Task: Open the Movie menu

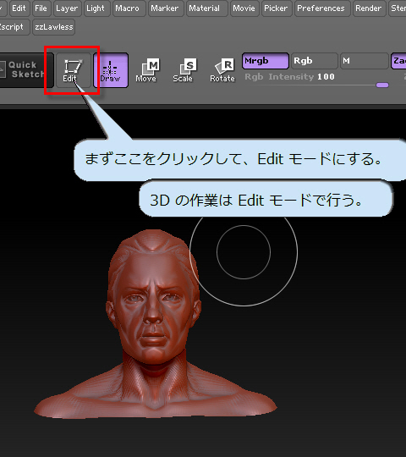Action: coord(244,8)
